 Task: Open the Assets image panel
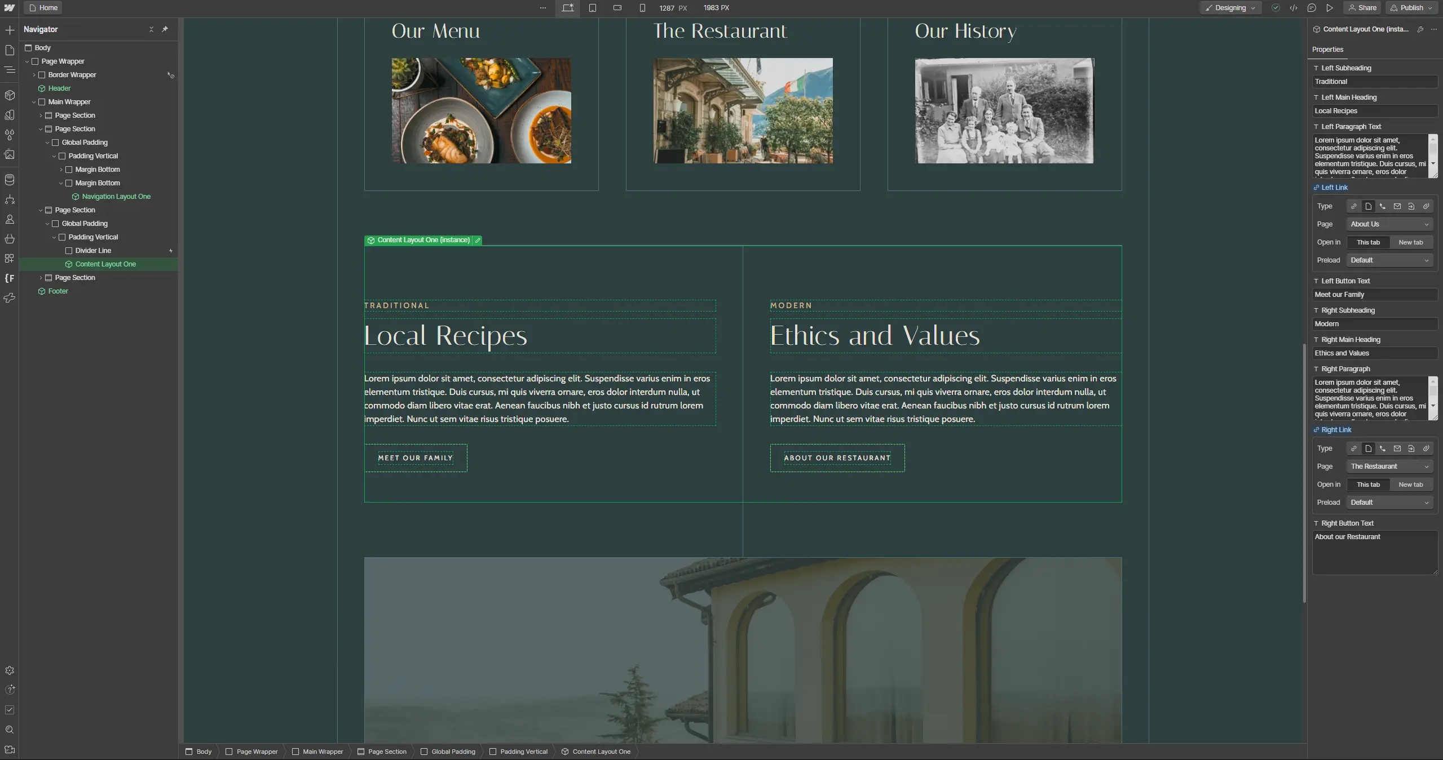point(10,154)
